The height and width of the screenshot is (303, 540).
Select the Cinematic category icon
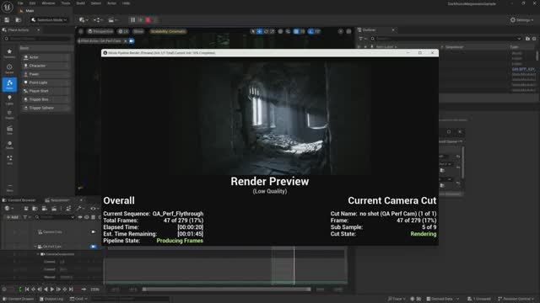[x=9, y=130]
